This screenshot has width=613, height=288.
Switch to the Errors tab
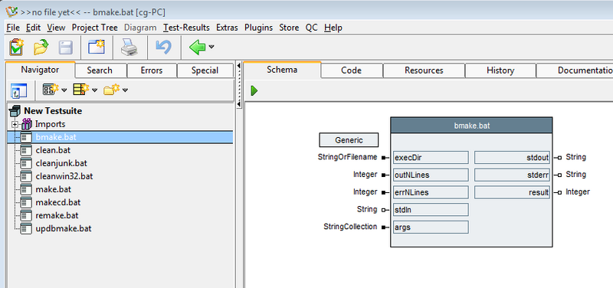(152, 70)
